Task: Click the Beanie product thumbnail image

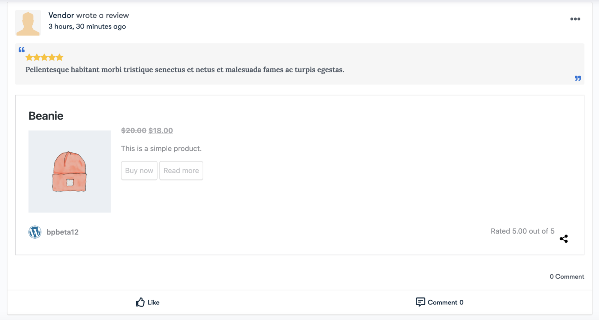Action: (69, 171)
